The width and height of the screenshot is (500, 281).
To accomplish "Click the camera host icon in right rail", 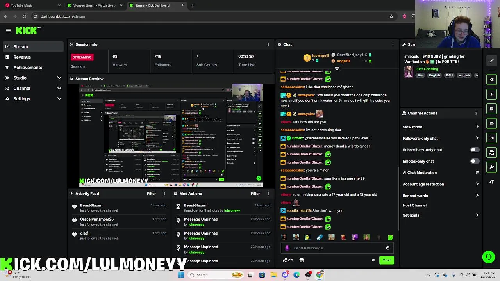I will pyautogui.click(x=491, y=153).
